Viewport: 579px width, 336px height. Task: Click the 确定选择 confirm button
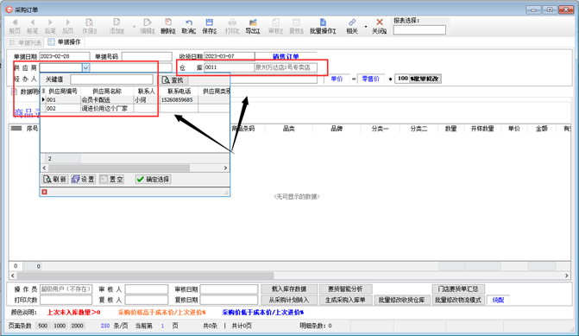tap(154, 180)
